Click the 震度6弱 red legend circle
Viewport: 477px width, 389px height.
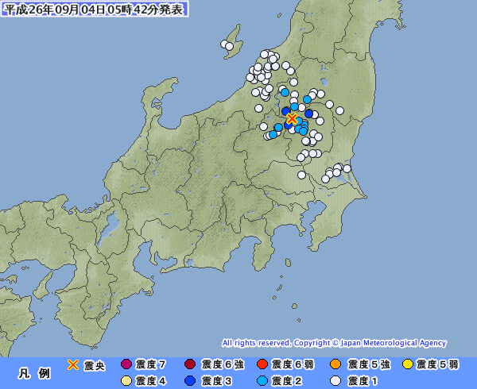click(262, 364)
